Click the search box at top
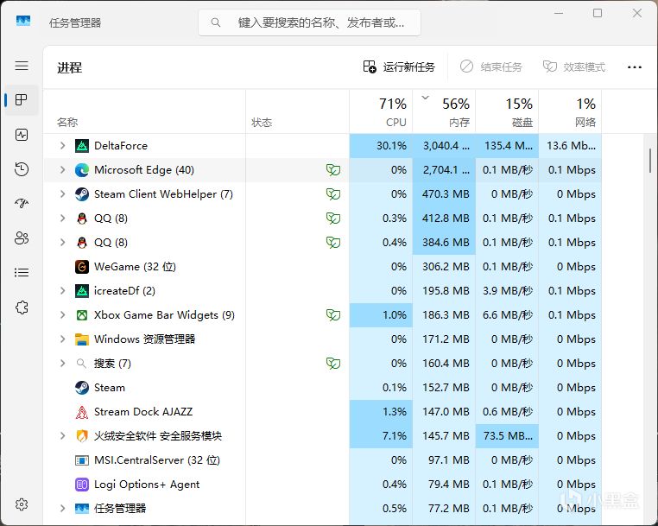 pyautogui.click(x=309, y=22)
